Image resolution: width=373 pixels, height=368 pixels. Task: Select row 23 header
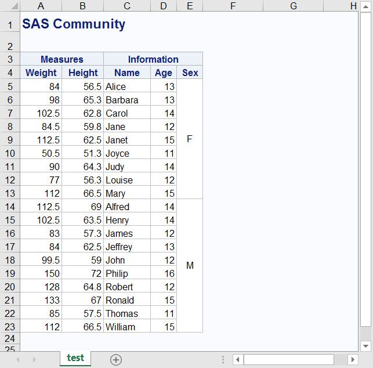tap(10, 327)
